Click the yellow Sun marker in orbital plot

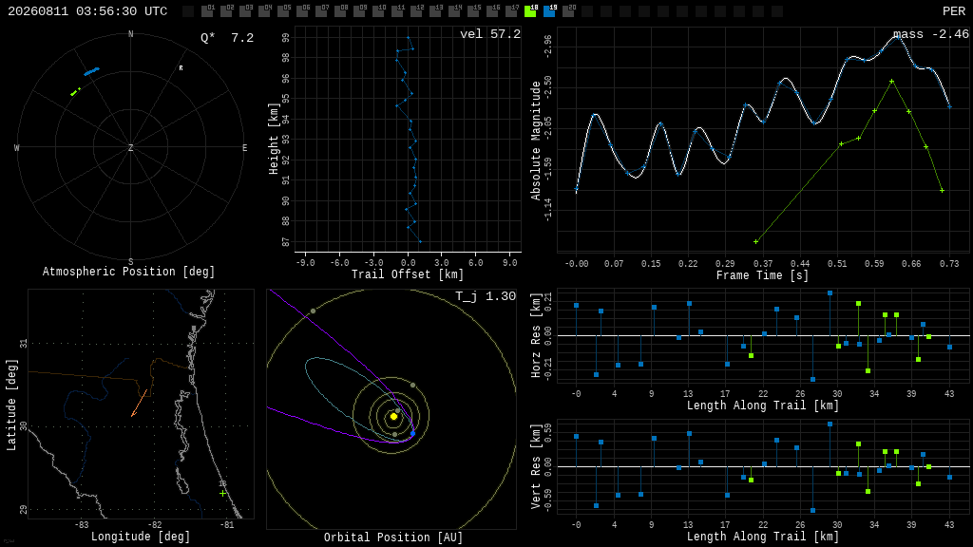point(393,417)
